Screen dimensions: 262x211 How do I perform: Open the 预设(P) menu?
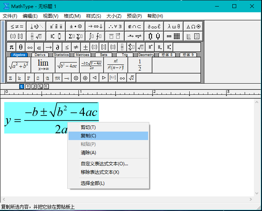point(134,16)
